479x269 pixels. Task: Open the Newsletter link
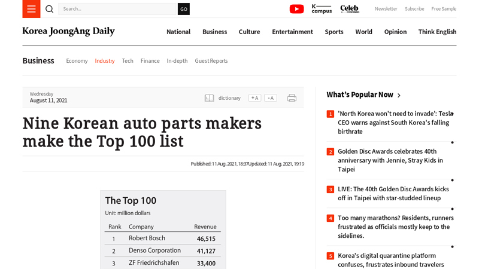coord(386,9)
